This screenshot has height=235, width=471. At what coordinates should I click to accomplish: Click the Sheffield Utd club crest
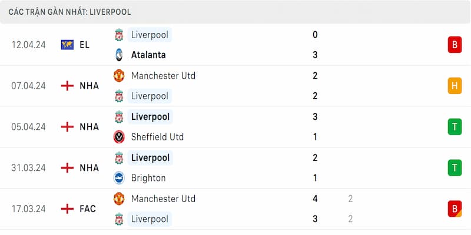click(119, 137)
